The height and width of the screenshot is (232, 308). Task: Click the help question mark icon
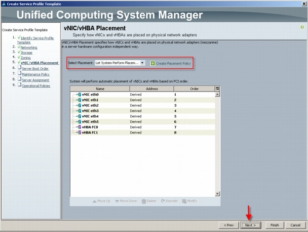[x=302, y=27]
